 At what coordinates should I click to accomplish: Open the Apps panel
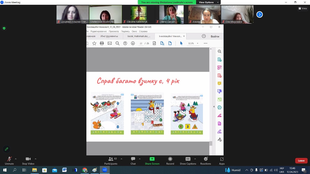tap(222, 161)
